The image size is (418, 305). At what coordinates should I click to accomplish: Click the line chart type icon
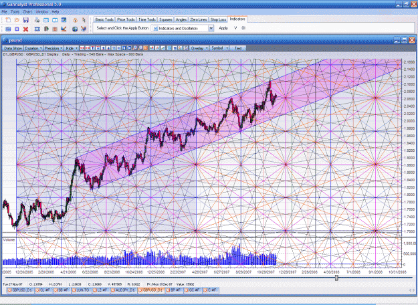click(x=163, y=48)
